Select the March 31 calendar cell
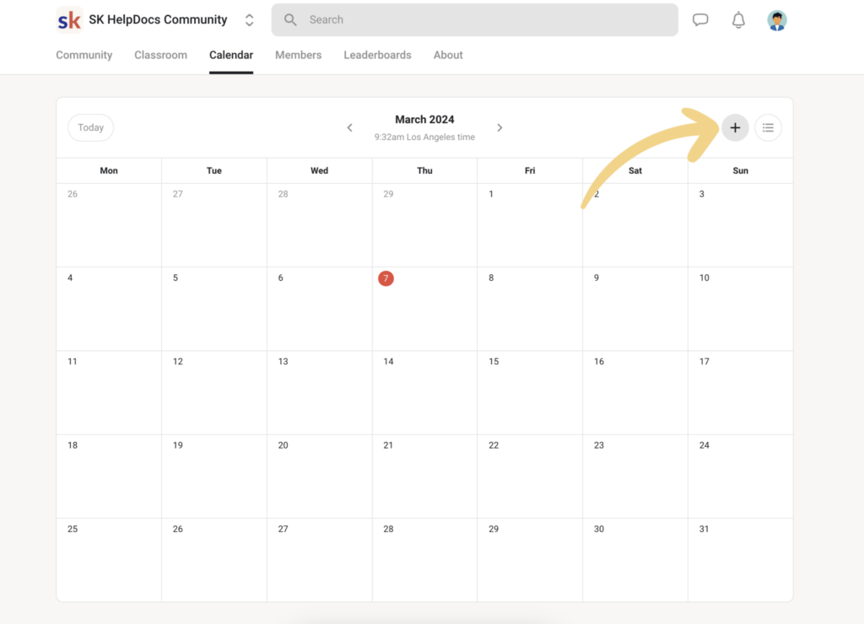Image resolution: width=864 pixels, height=624 pixels. 740,559
